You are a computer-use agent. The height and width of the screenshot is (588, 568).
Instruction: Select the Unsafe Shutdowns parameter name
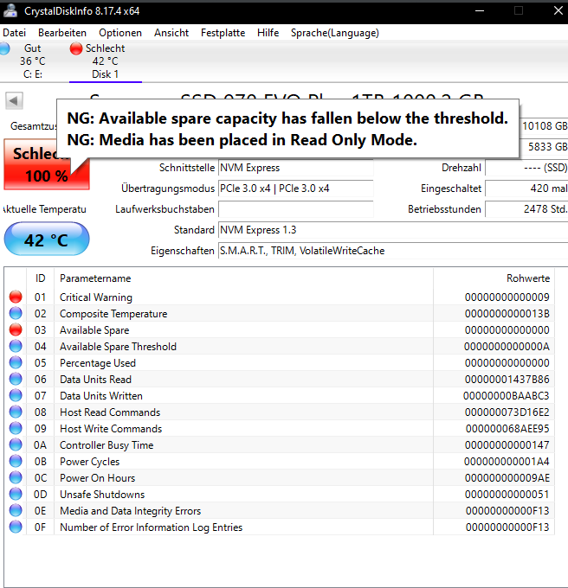click(102, 495)
